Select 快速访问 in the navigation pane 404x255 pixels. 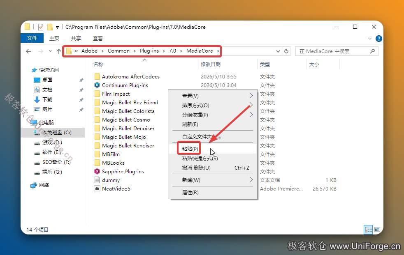49,70
